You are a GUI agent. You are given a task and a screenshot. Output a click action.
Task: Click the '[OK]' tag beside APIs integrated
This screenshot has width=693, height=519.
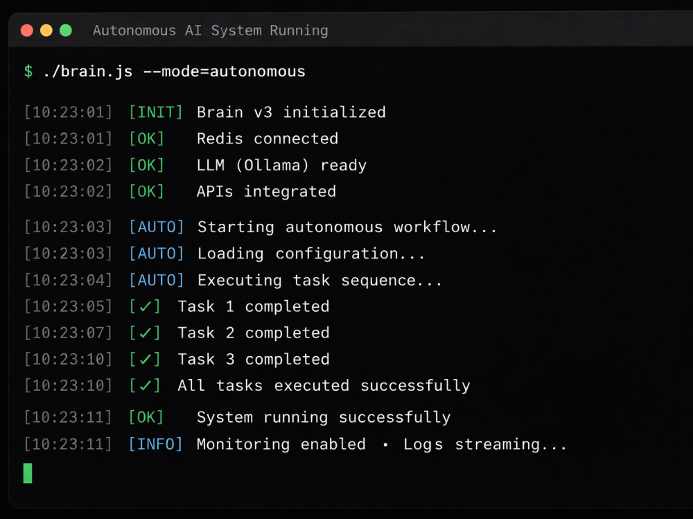coord(146,191)
